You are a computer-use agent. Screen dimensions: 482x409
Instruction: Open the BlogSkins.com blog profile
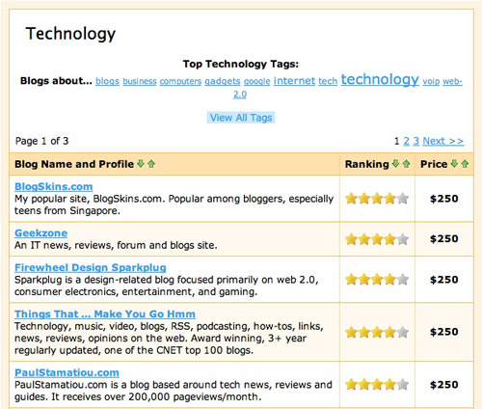coord(54,186)
